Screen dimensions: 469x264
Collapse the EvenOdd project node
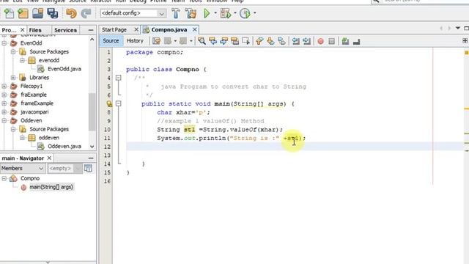4,43
